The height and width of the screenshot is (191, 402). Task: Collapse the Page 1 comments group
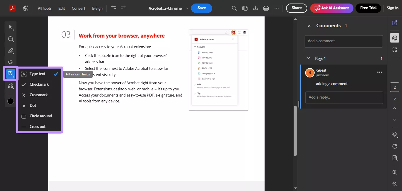coord(308,58)
